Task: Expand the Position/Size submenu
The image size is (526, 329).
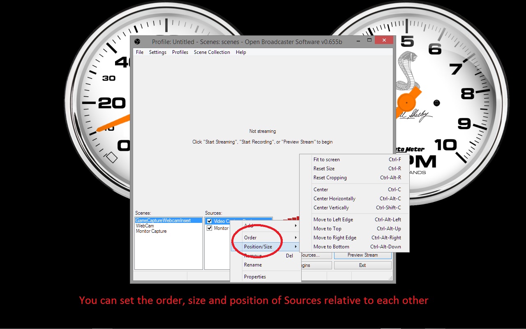Action: [265, 247]
